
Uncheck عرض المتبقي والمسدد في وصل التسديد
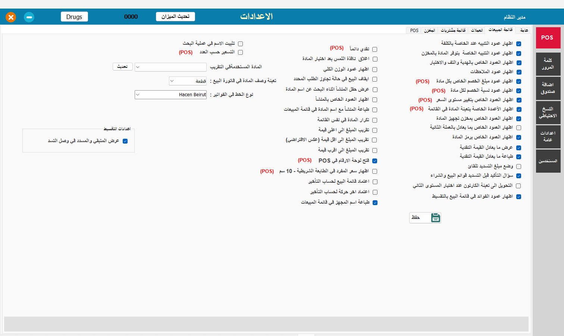(x=125, y=141)
